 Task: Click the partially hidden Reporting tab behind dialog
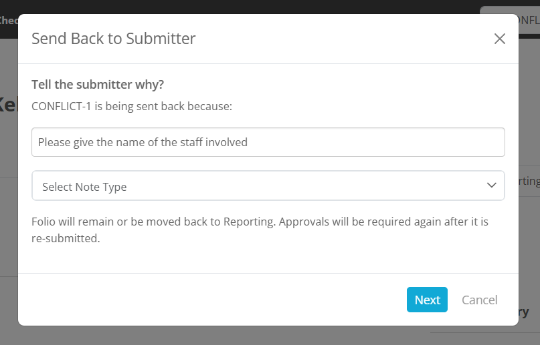pyautogui.click(x=529, y=181)
